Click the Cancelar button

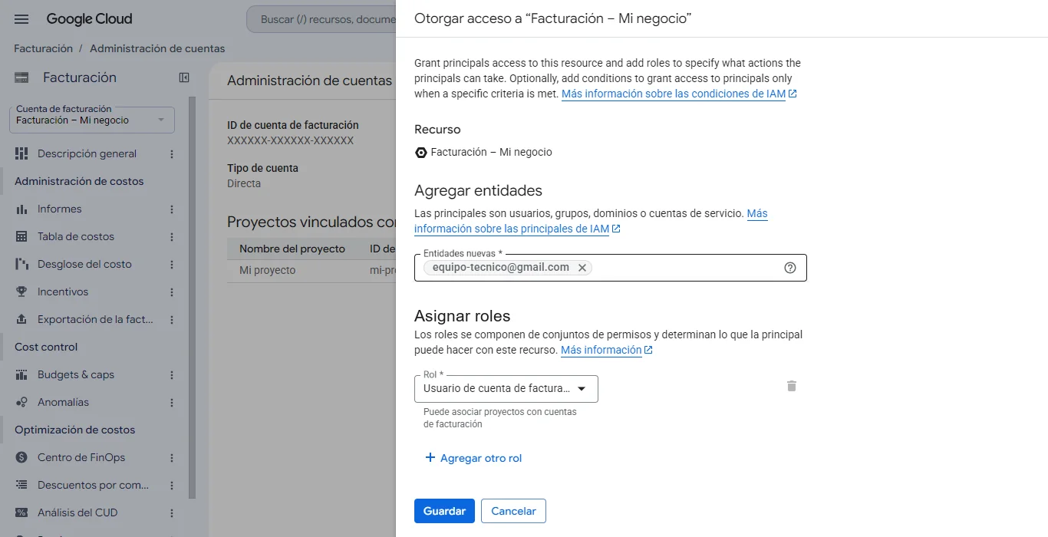[513, 511]
